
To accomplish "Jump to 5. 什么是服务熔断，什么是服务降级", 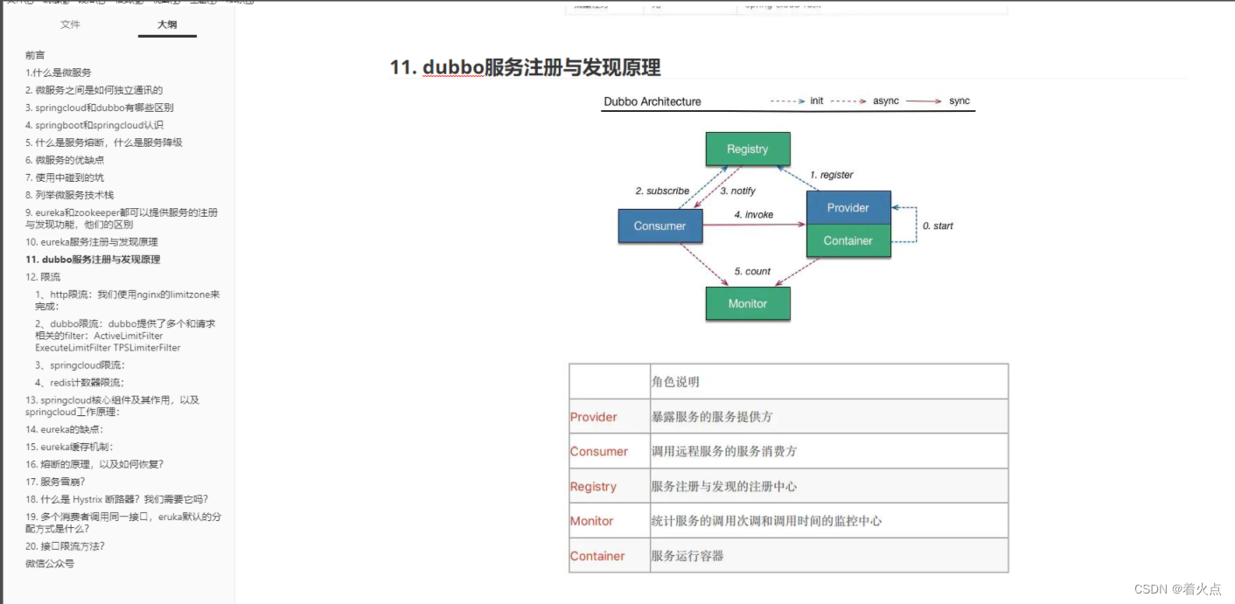I will [x=103, y=142].
